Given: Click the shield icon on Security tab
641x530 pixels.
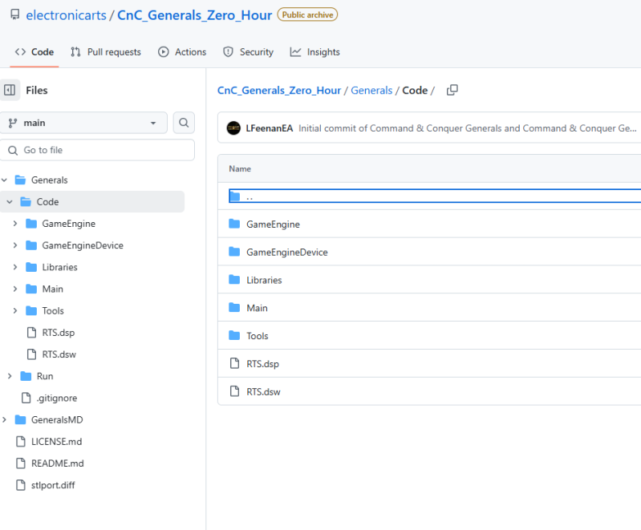Looking at the screenshot, I should [228, 52].
